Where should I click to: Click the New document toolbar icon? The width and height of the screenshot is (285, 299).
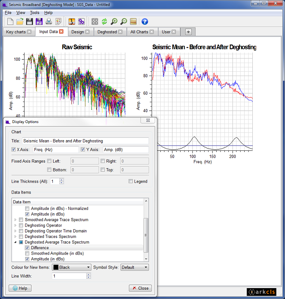[10, 21]
